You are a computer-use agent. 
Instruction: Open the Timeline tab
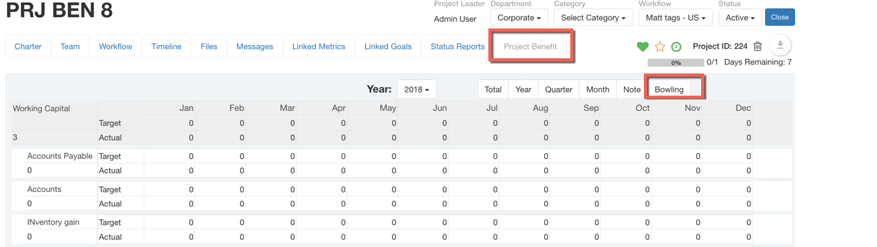click(x=166, y=46)
